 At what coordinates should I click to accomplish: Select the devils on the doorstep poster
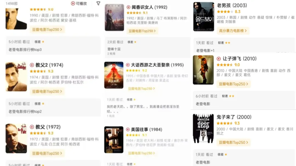(x=203, y=128)
